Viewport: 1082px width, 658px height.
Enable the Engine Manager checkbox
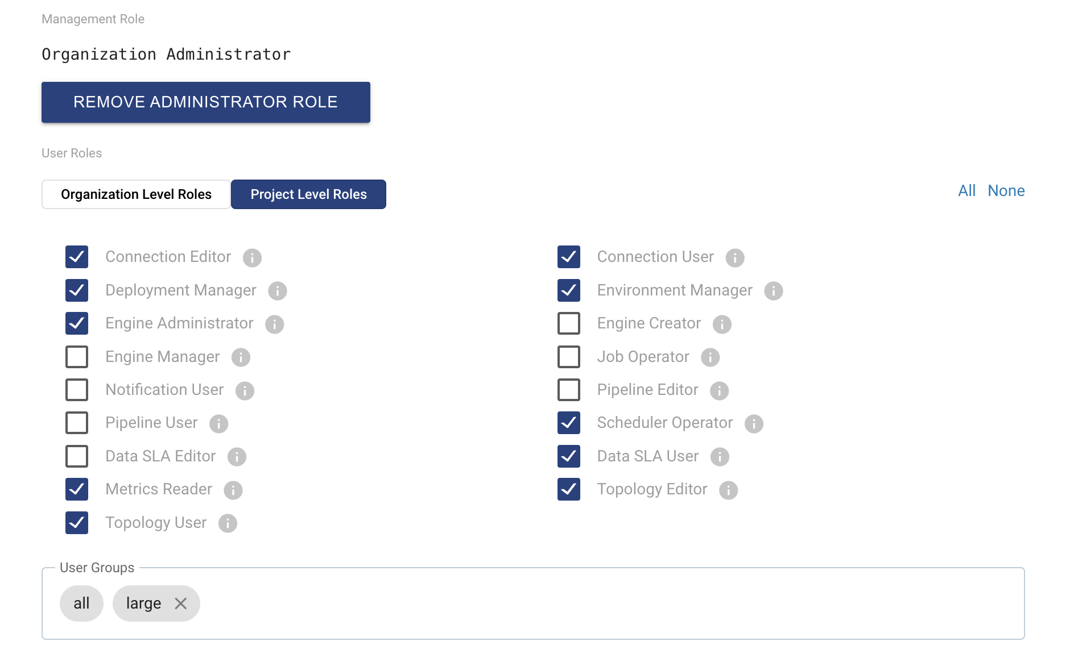click(77, 357)
